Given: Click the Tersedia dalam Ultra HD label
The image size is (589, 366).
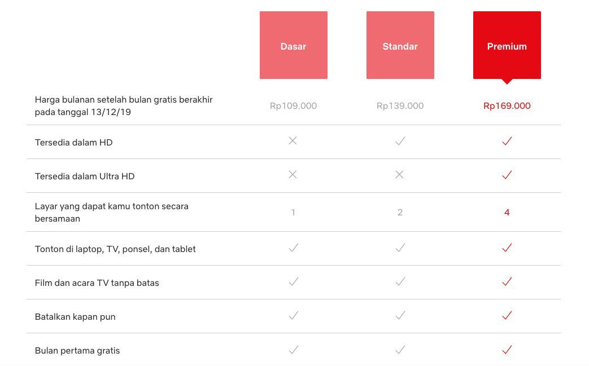Looking at the screenshot, I should click(x=85, y=177).
